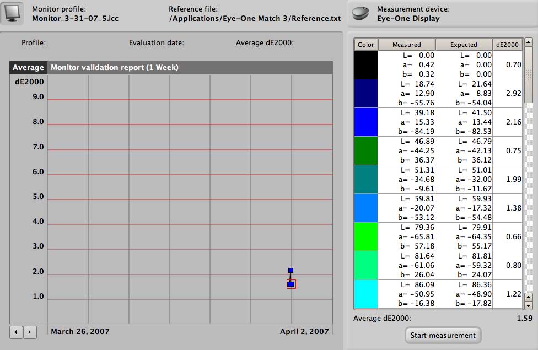Click measured value L= 79.36

[417, 228]
